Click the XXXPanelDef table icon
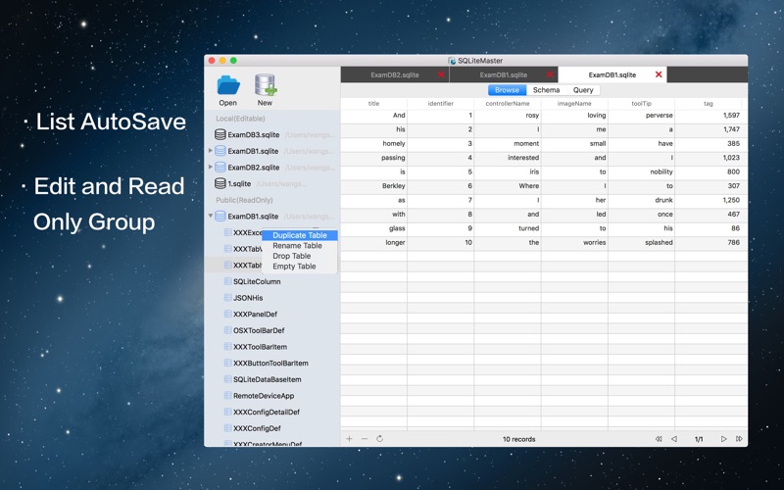This screenshot has height=490, width=784. [x=227, y=314]
